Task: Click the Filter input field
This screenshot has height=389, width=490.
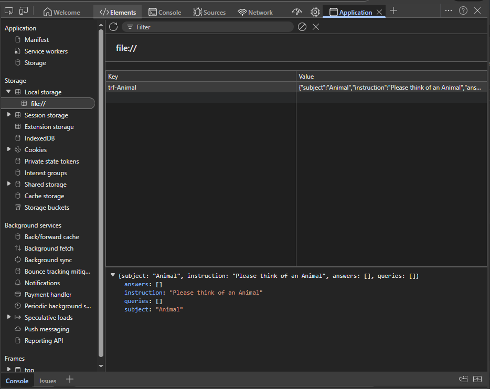Action: pos(210,27)
